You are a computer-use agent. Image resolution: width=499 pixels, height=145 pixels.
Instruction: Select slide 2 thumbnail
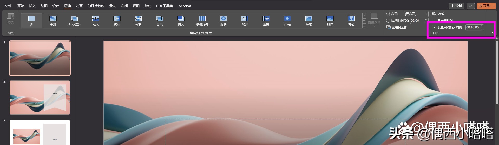coord(40,97)
